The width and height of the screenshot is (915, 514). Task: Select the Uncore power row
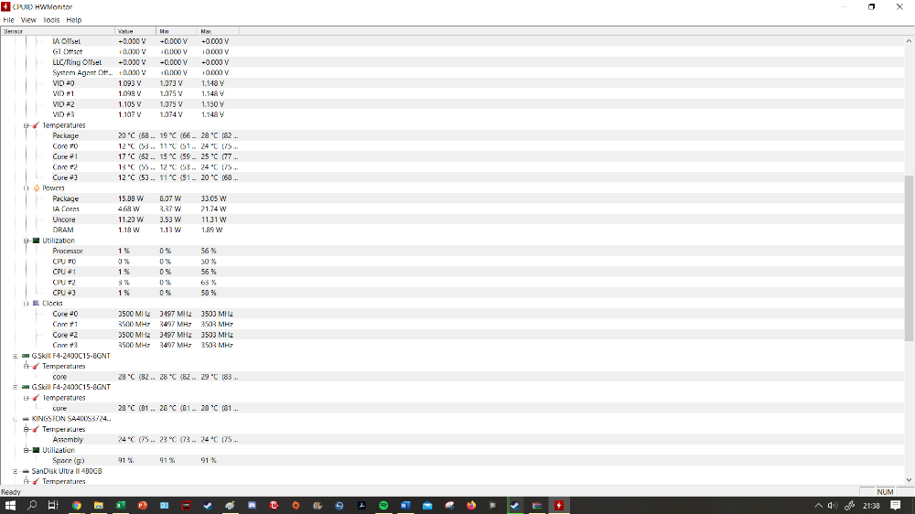click(x=452, y=220)
